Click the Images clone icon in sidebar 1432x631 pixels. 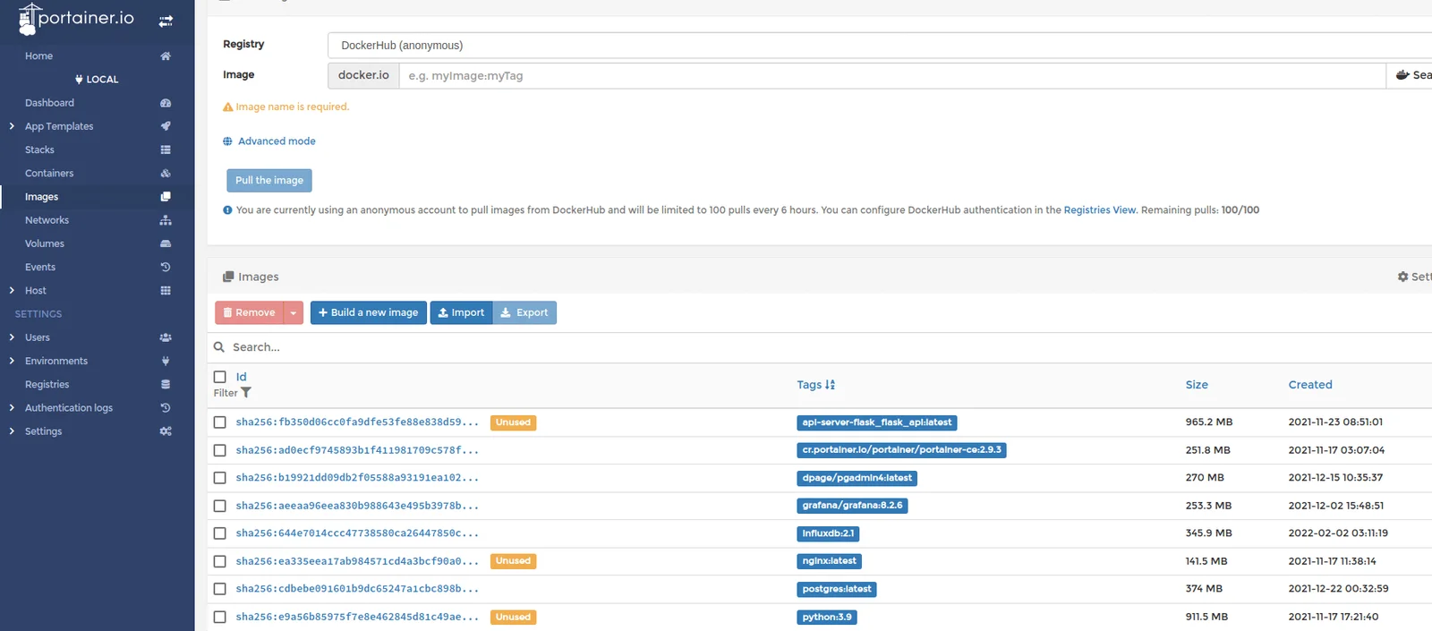point(166,196)
